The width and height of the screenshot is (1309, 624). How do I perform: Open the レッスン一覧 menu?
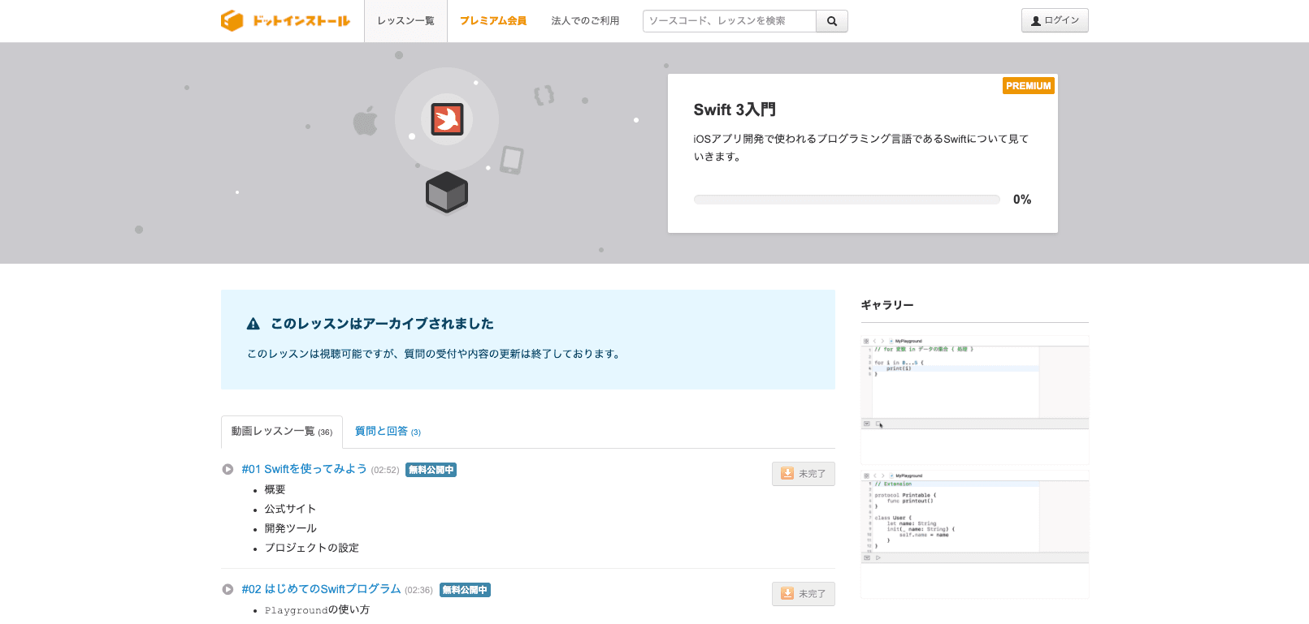[405, 21]
